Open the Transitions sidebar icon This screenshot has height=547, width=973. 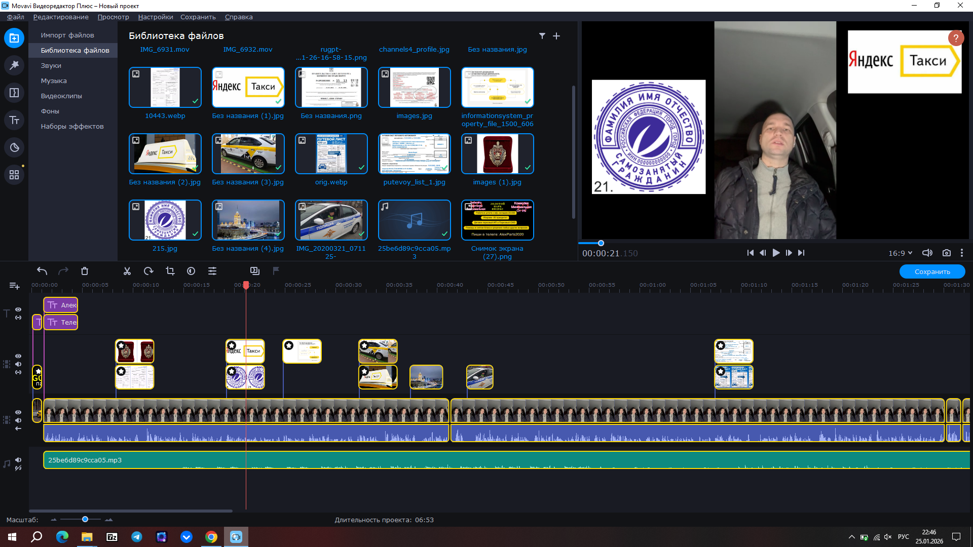[14, 93]
